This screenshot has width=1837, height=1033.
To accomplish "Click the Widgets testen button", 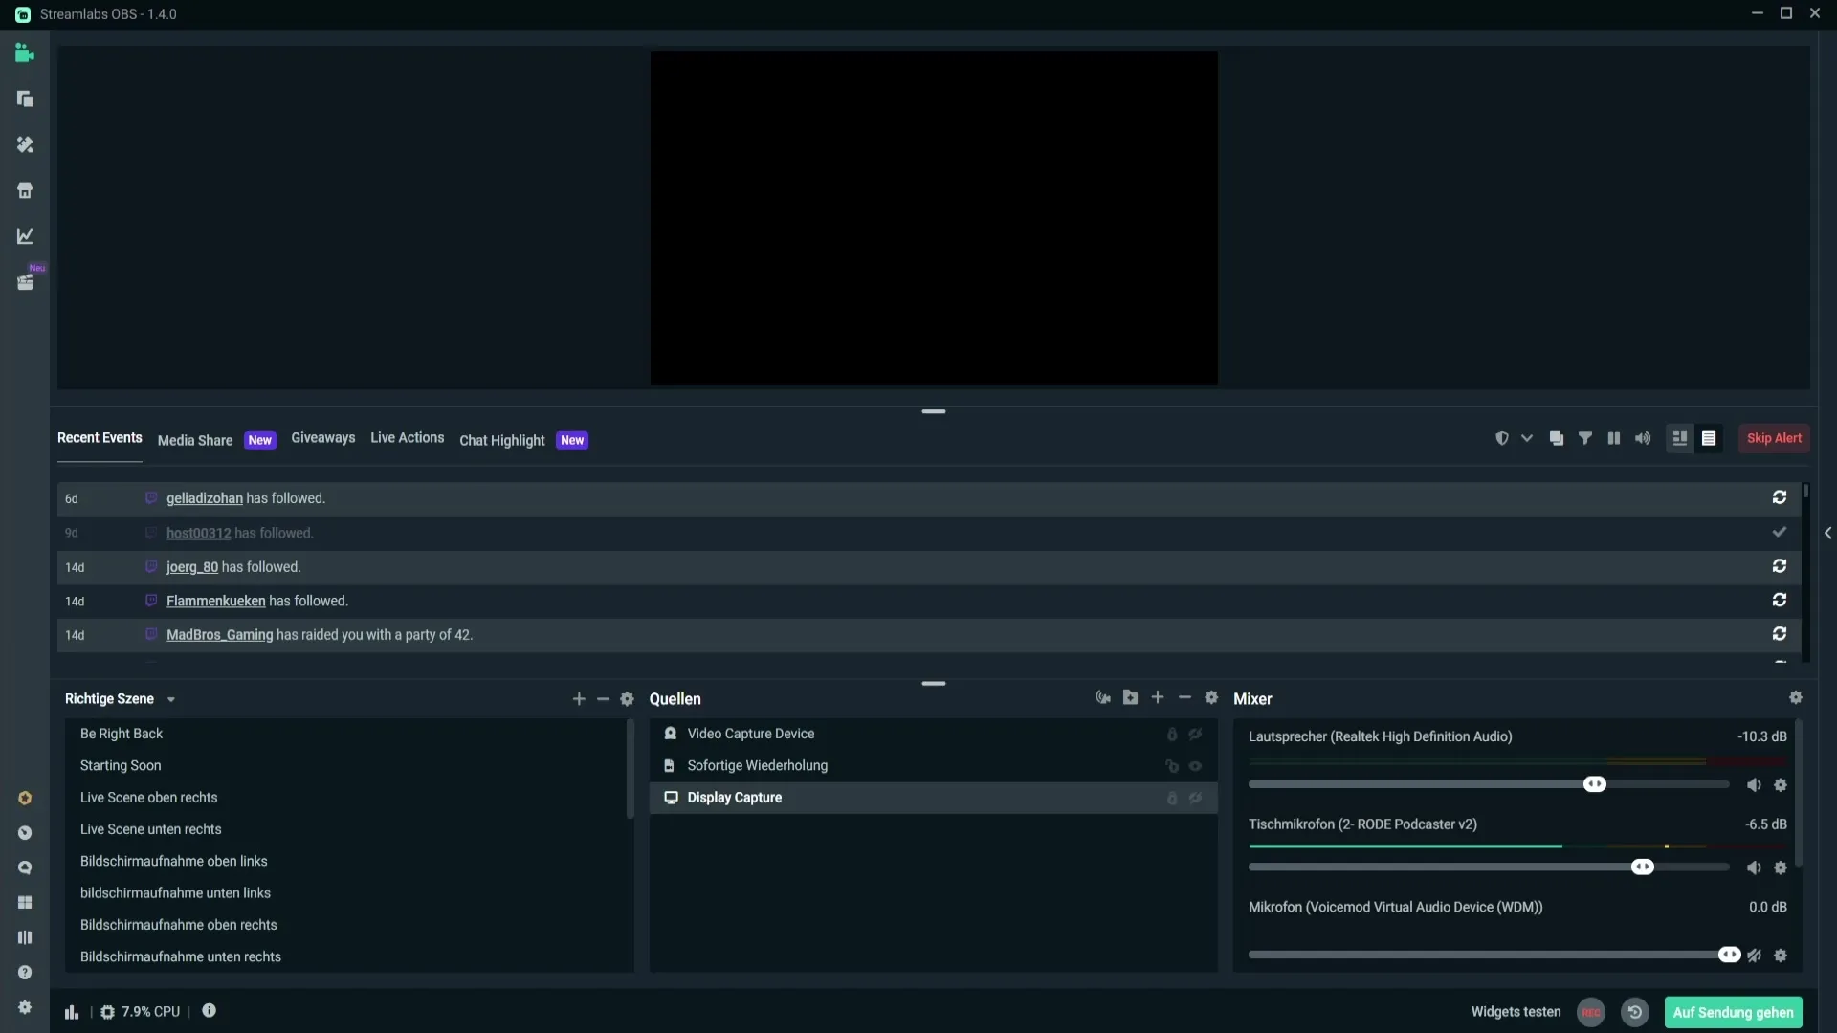I will [x=1516, y=1012].
